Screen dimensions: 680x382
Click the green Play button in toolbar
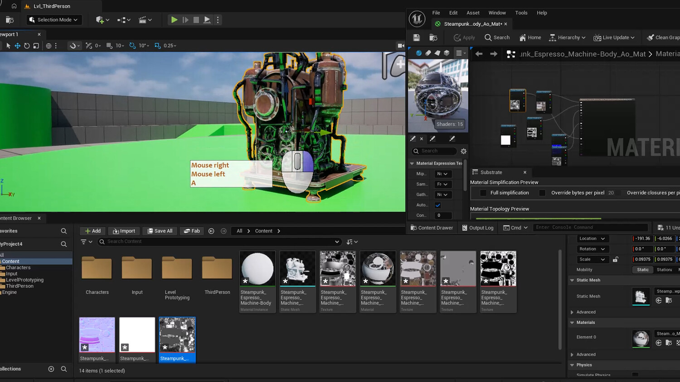click(174, 20)
